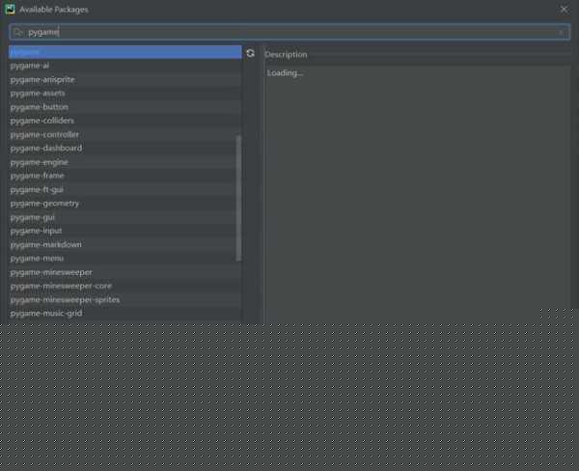This screenshot has height=471, width=579.
Task: Select the pygame-music-grid package
Action: tap(124, 314)
